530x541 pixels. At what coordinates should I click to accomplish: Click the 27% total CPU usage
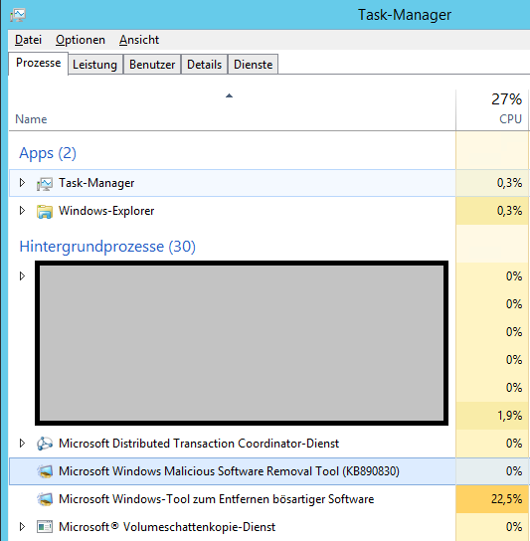click(506, 99)
